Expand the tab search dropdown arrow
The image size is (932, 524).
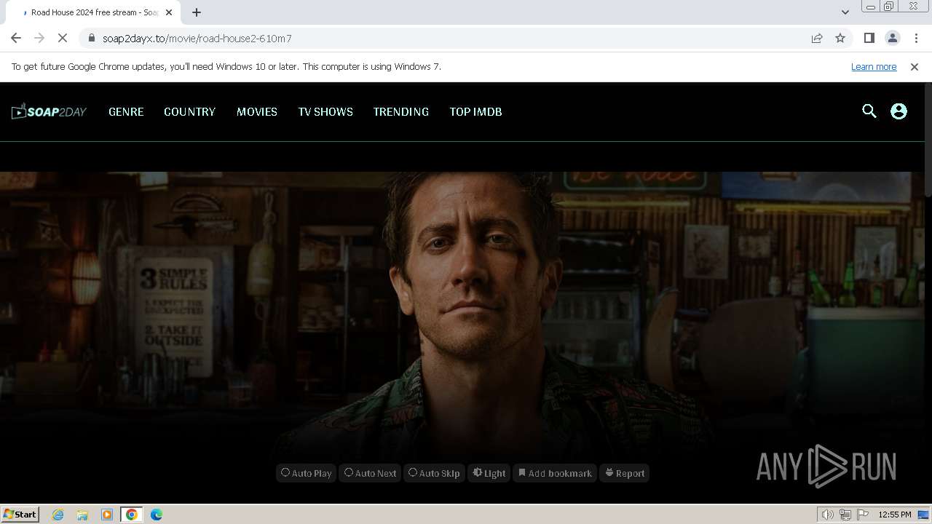[x=845, y=12]
